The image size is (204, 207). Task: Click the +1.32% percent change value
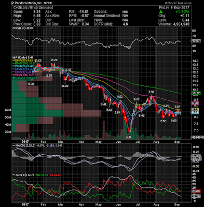[182, 12]
